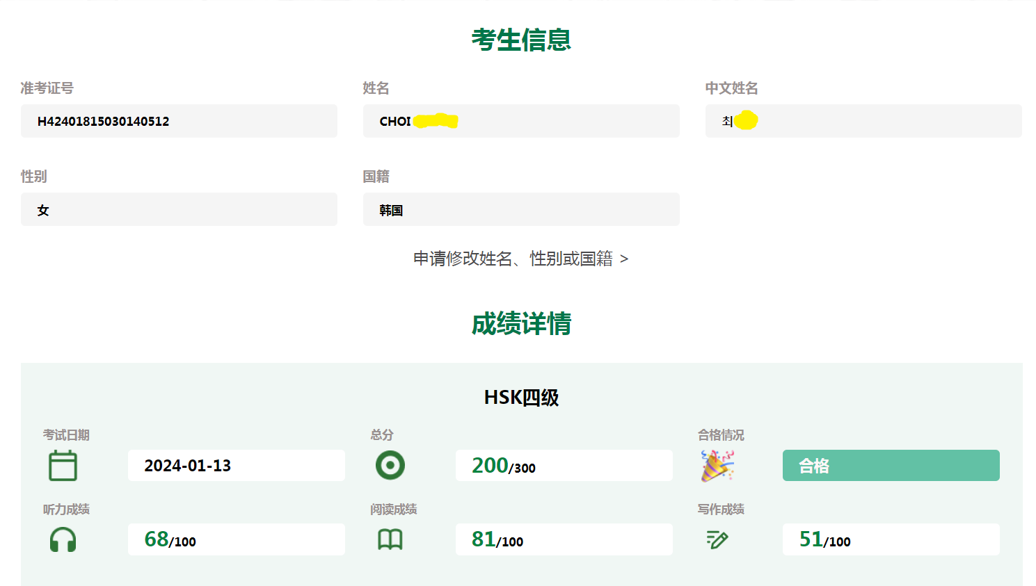The image size is (1036, 586).
Task: Click the party popper pass icon
Action: click(717, 466)
